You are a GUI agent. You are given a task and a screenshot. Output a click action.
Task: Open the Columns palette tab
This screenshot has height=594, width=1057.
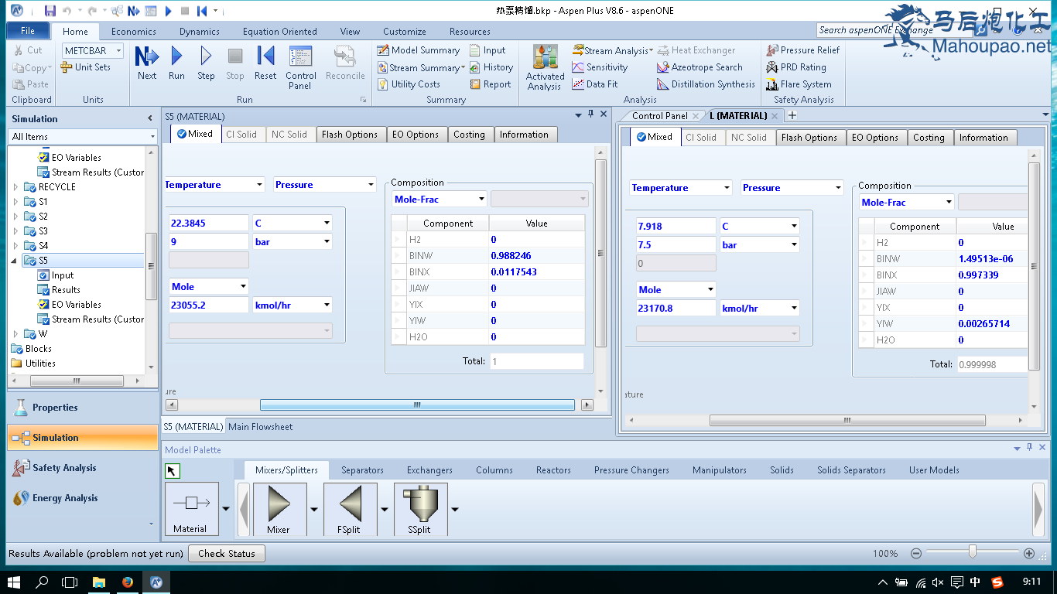[x=494, y=470]
